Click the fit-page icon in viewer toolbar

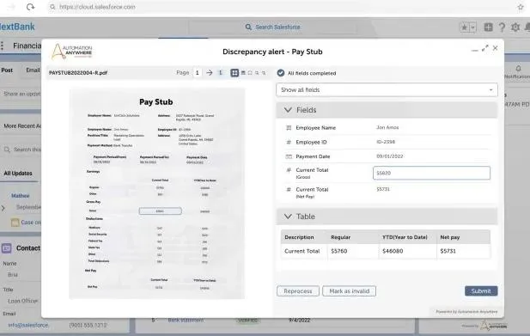tap(250, 73)
